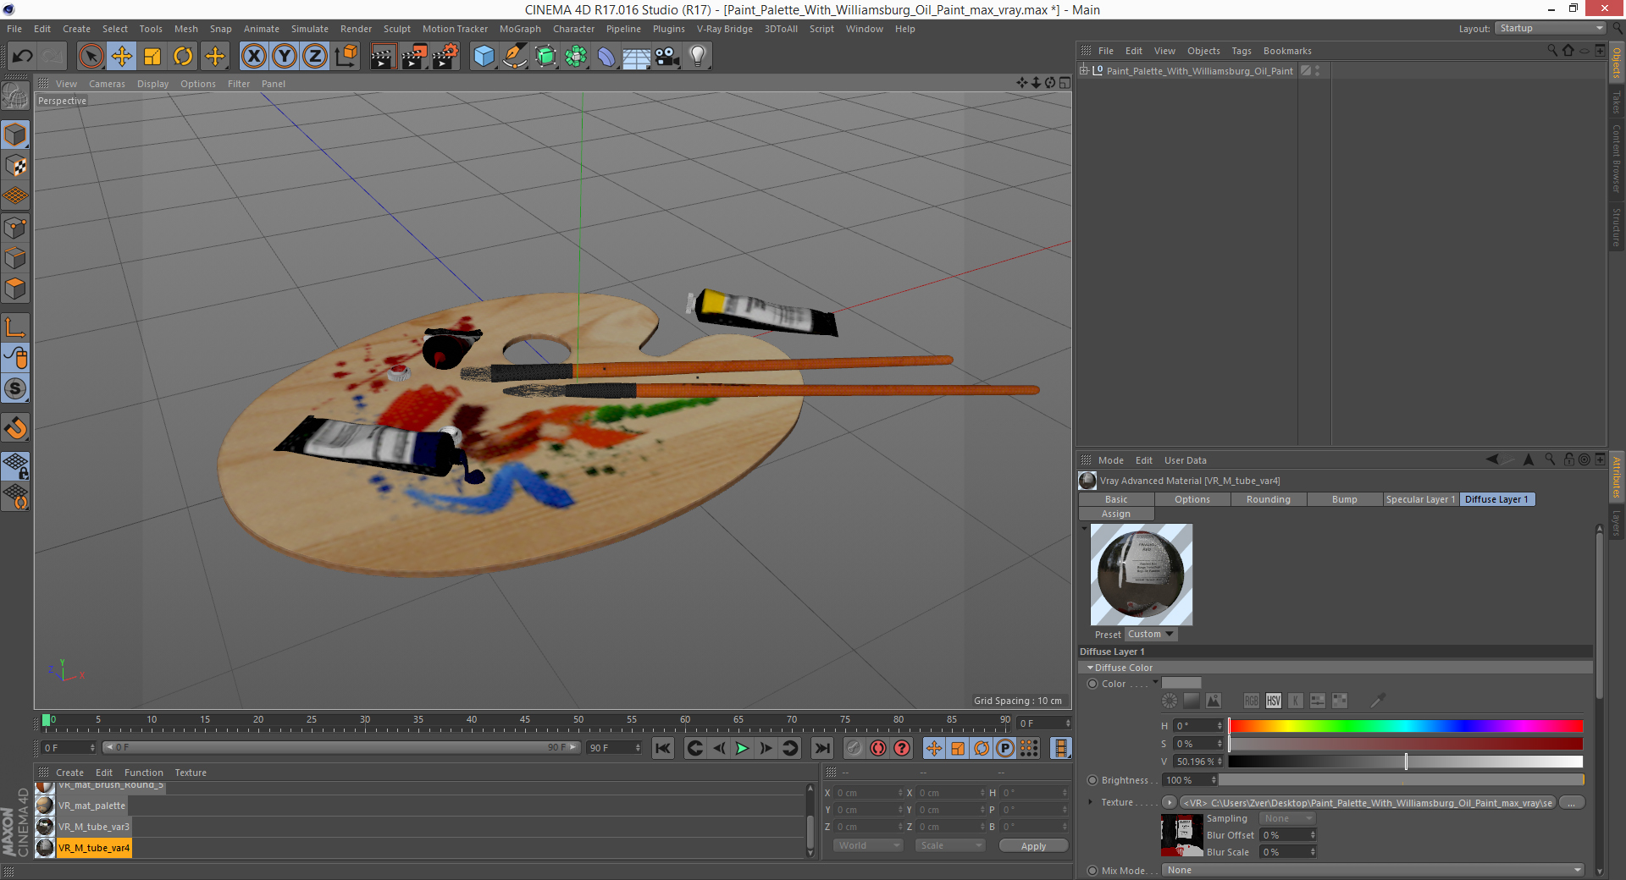Open the Mix Mode None dropdown

point(1373,870)
